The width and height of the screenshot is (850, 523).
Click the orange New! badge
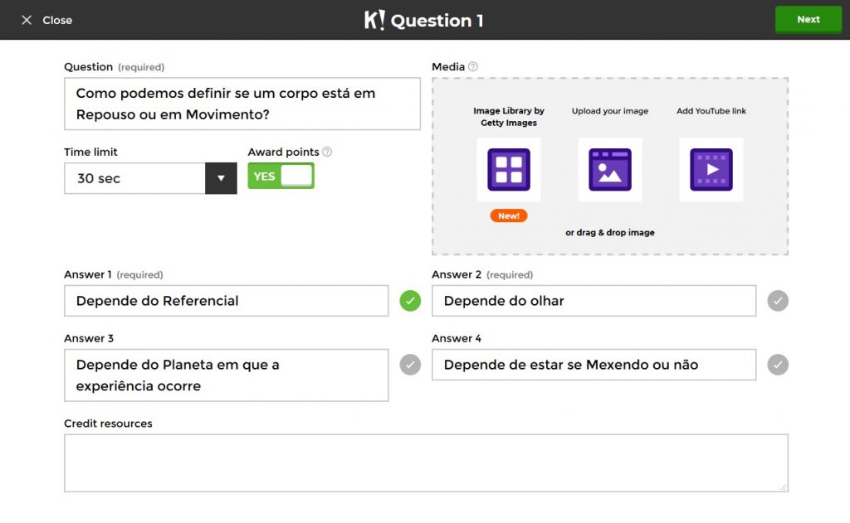[x=508, y=215]
